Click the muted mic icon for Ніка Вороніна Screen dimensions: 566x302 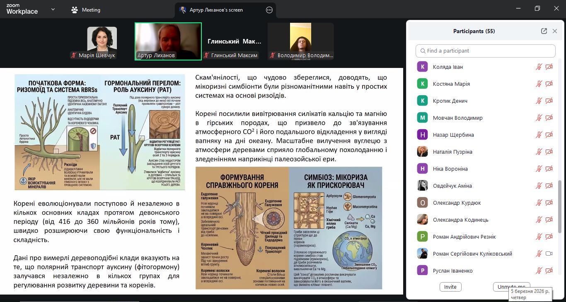point(539,169)
